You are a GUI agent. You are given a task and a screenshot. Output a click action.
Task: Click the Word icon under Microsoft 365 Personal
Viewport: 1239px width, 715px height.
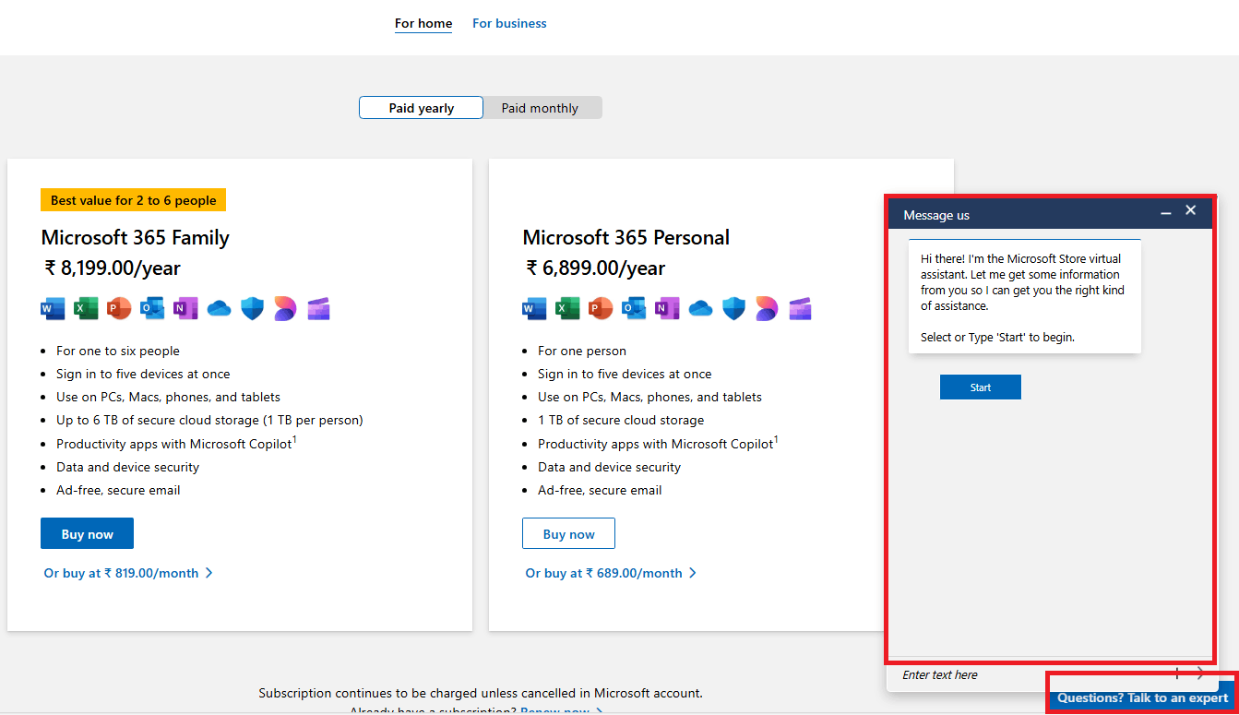tap(534, 309)
